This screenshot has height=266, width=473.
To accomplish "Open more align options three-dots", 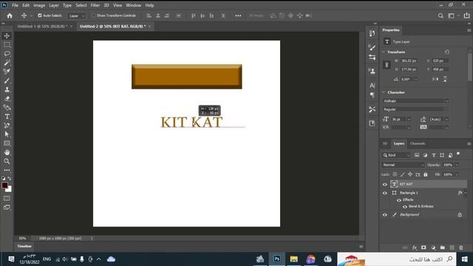I will point(238,16).
